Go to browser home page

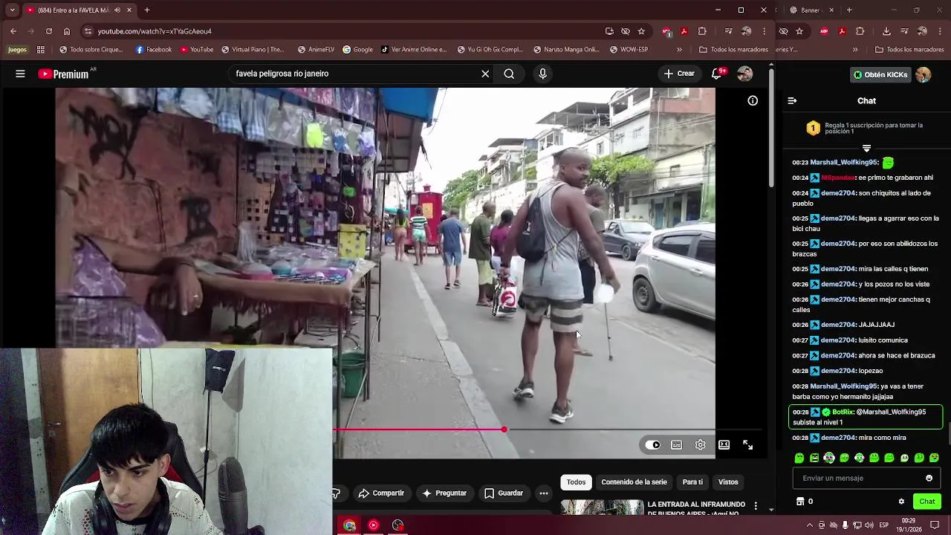click(x=67, y=31)
